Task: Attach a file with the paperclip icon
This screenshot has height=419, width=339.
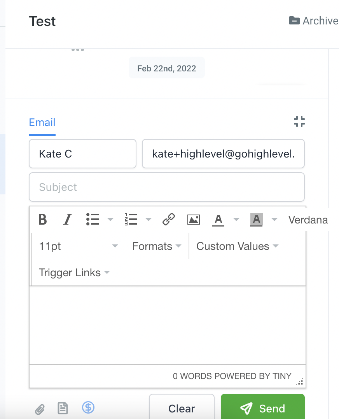Action: (x=39, y=409)
